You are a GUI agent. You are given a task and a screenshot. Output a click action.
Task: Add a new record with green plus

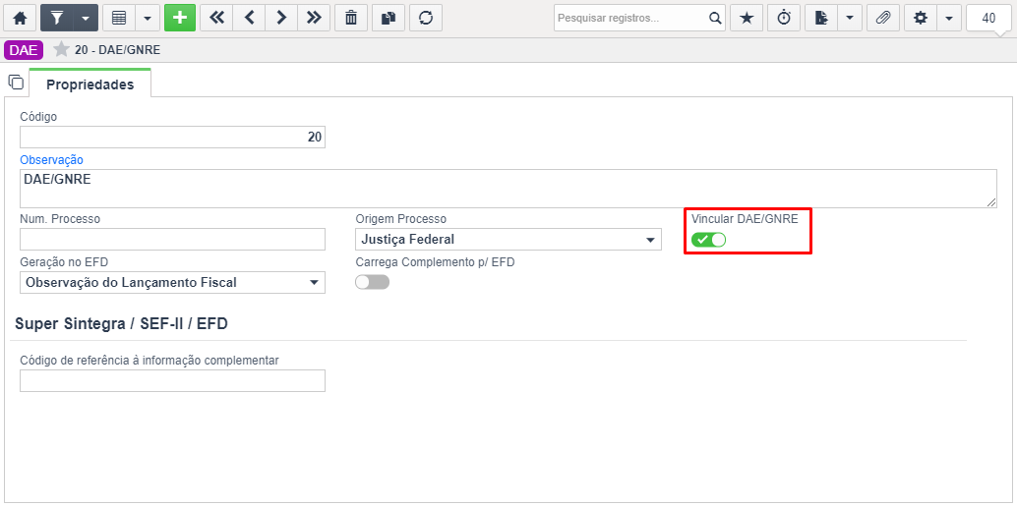pyautogui.click(x=180, y=18)
